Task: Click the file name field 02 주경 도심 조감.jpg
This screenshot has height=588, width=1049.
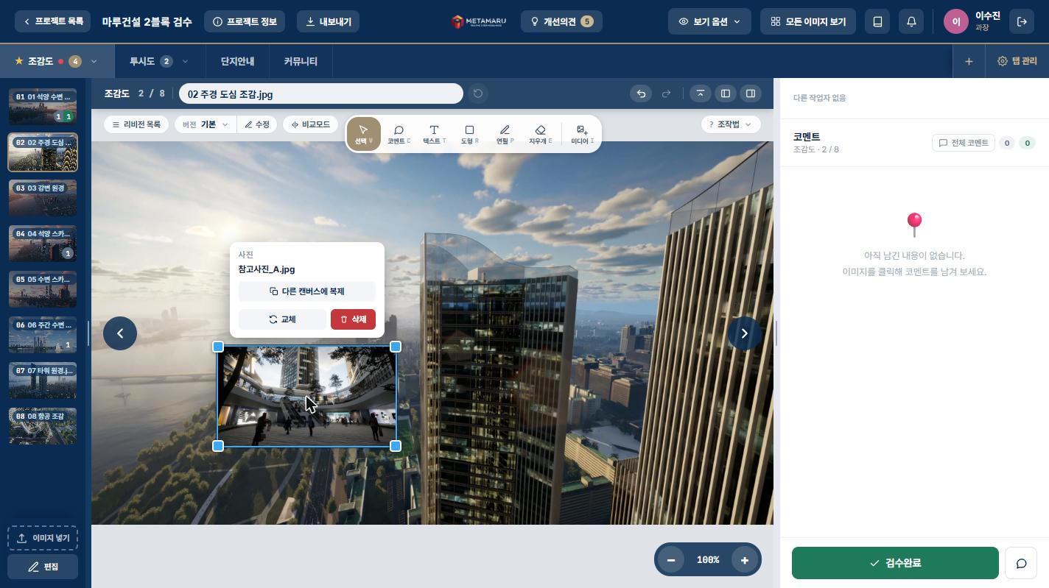Action: [321, 93]
